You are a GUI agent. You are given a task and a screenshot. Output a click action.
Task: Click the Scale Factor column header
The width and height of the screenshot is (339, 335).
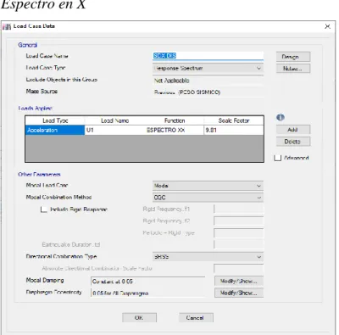pos(234,120)
